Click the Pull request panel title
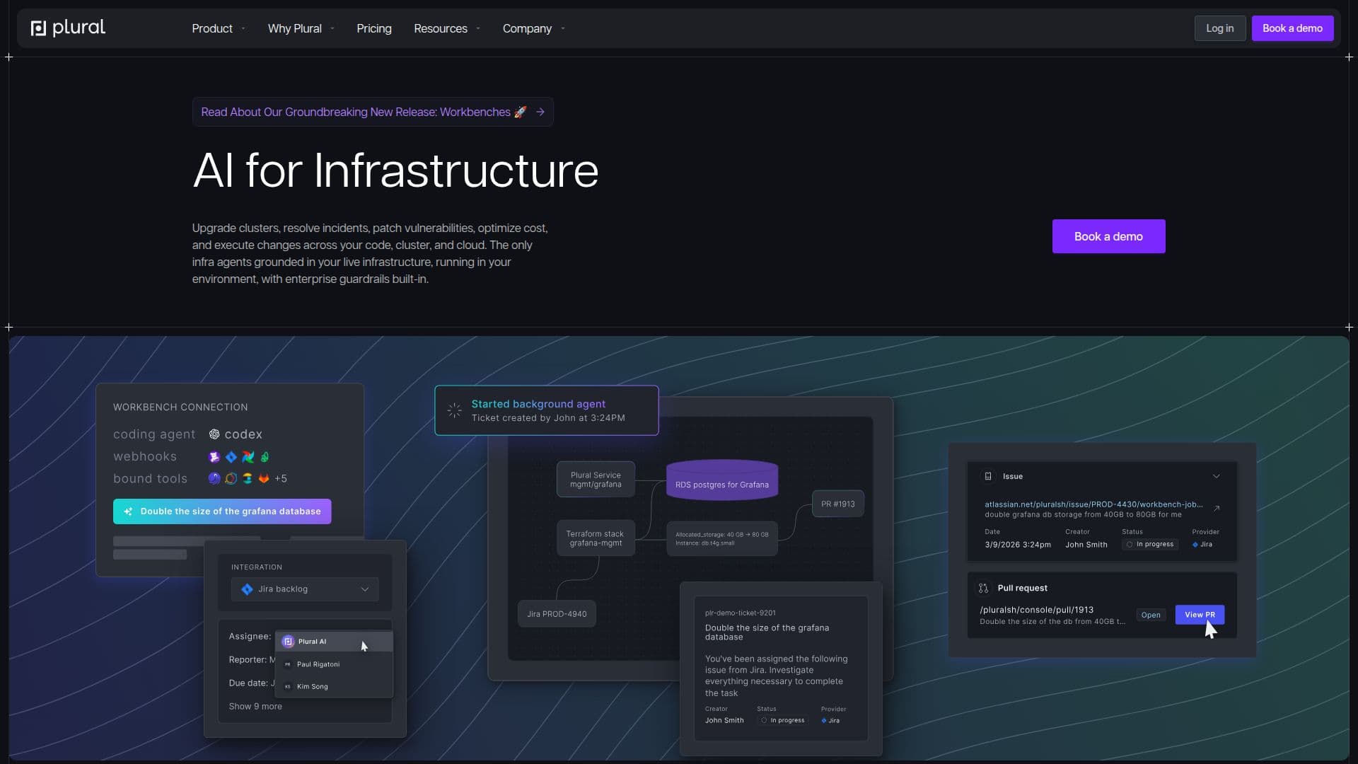1358x764 pixels. click(x=1023, y=588)
